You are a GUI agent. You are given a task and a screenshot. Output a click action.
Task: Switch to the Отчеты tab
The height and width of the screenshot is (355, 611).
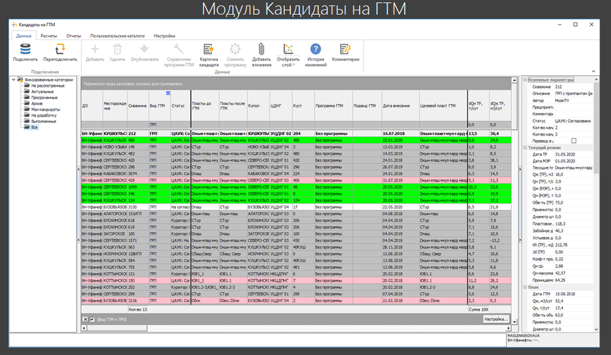tap(73, 36)
